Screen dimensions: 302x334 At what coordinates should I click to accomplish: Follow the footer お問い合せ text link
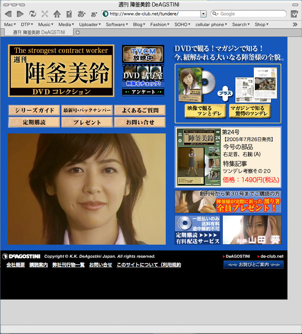pos(101,265)
